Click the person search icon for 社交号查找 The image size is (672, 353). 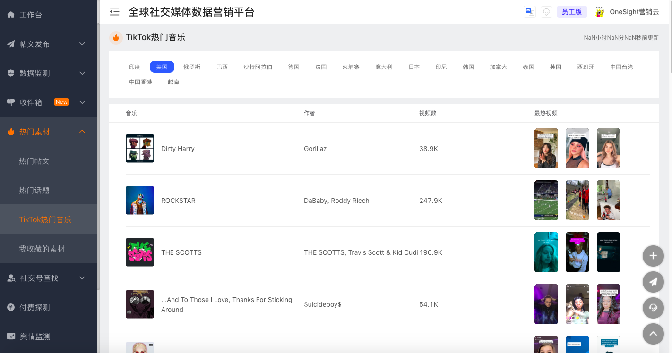[x=11, y=278]
